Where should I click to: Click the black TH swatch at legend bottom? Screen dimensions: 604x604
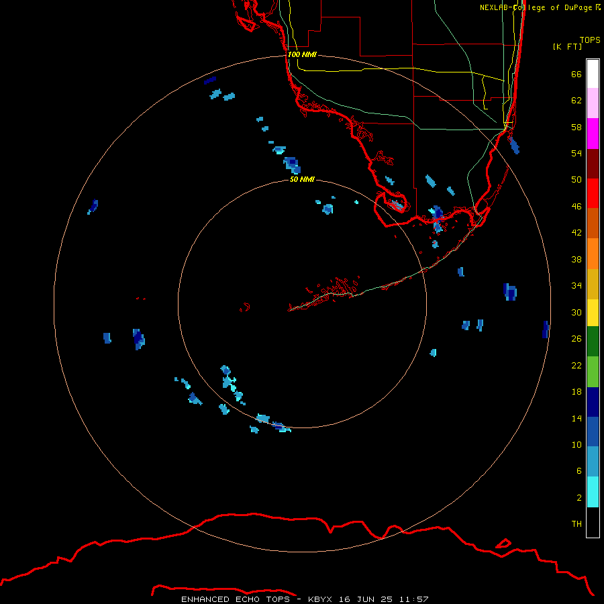pyautogui.click(x=593, y=522)
